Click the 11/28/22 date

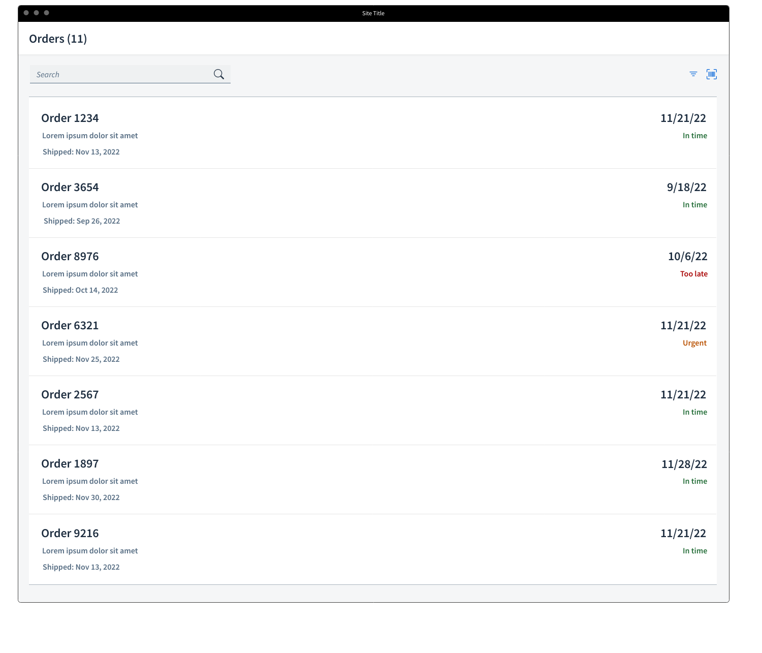[x=684, y=464]
